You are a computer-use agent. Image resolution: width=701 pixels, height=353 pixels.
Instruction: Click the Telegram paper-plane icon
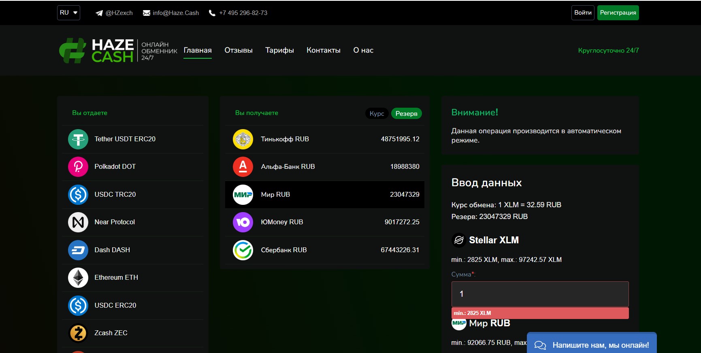99,13
